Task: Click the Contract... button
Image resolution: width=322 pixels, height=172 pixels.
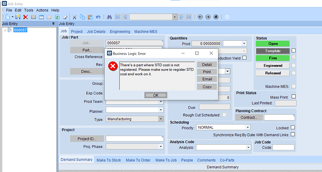Action: [249, 118]
